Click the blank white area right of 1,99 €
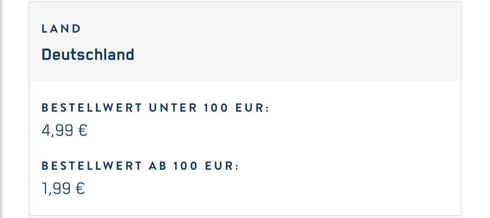This screenshot has width=490, height=218. pyautogui.click(x=272, y=188)
